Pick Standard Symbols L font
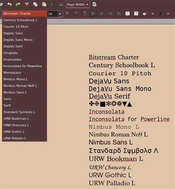The width and height of the screenshot is (175, 189). pos(24,112)
